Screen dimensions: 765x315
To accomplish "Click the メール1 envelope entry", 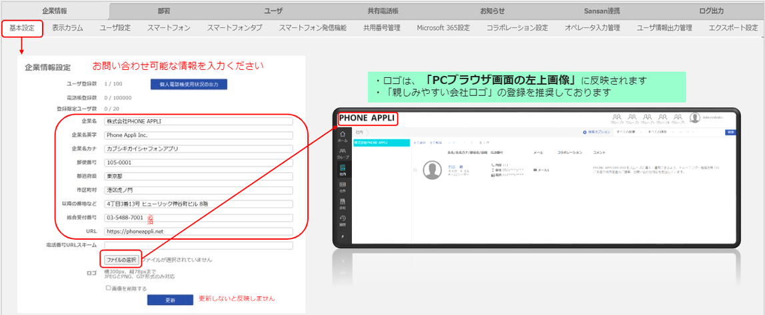I will pos(542,170).
